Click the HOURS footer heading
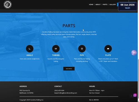 tap(92, 86)
